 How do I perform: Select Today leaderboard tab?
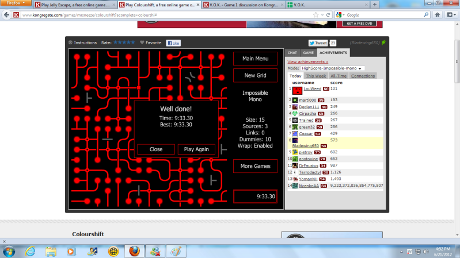point(295,76)
